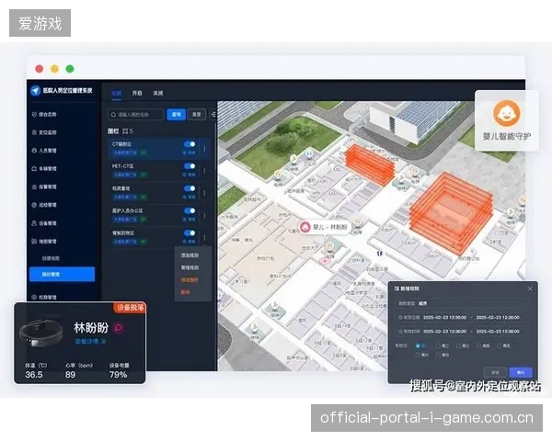Open 查看详情 link on 林盼盼 card
552x441 pixels.
click(90, 342)
